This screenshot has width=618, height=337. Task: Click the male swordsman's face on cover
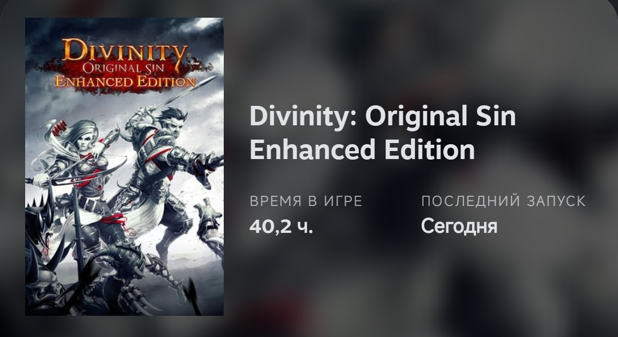172,123
